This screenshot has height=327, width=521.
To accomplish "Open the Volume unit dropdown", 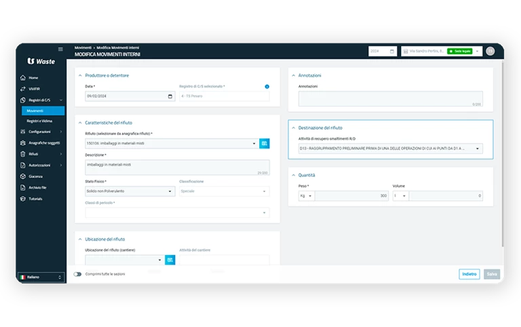I will click(x=400, y=196).
